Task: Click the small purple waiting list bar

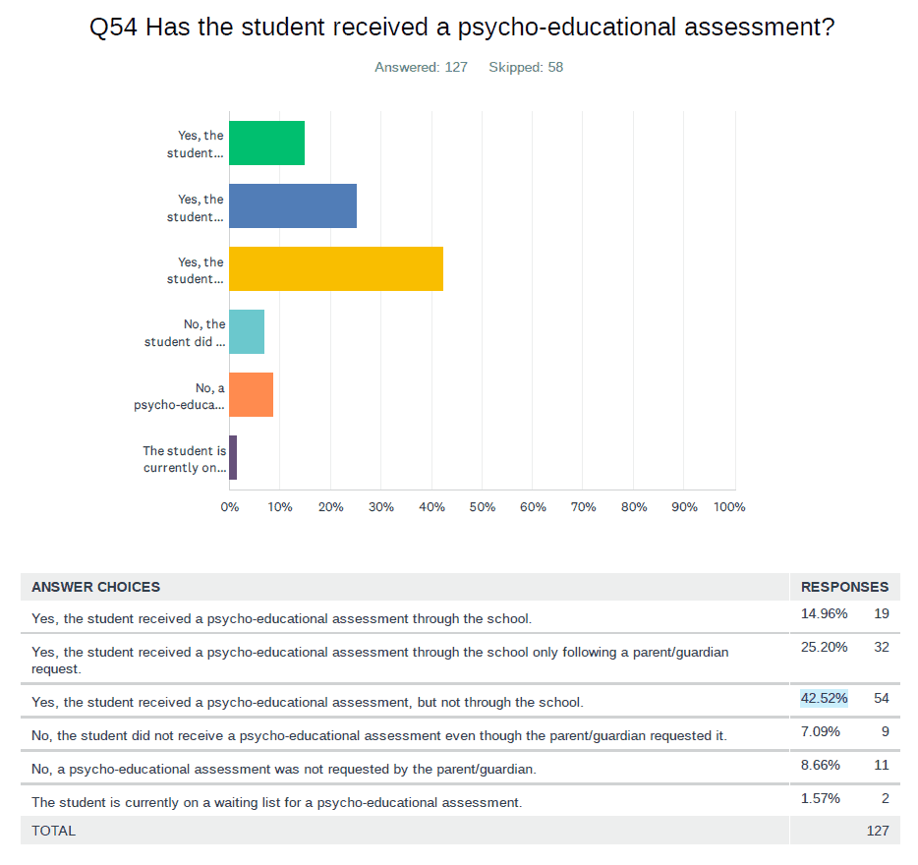Action: (233, 458)
